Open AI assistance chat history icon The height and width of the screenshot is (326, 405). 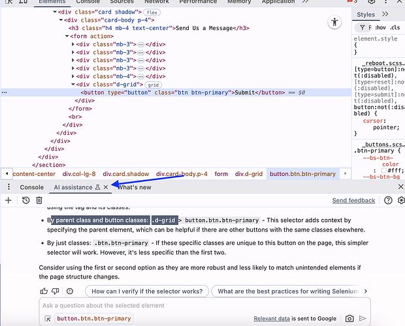pos(26,200)
